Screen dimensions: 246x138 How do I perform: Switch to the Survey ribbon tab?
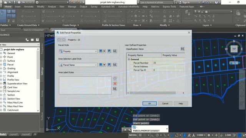click(x=94, y=7)
